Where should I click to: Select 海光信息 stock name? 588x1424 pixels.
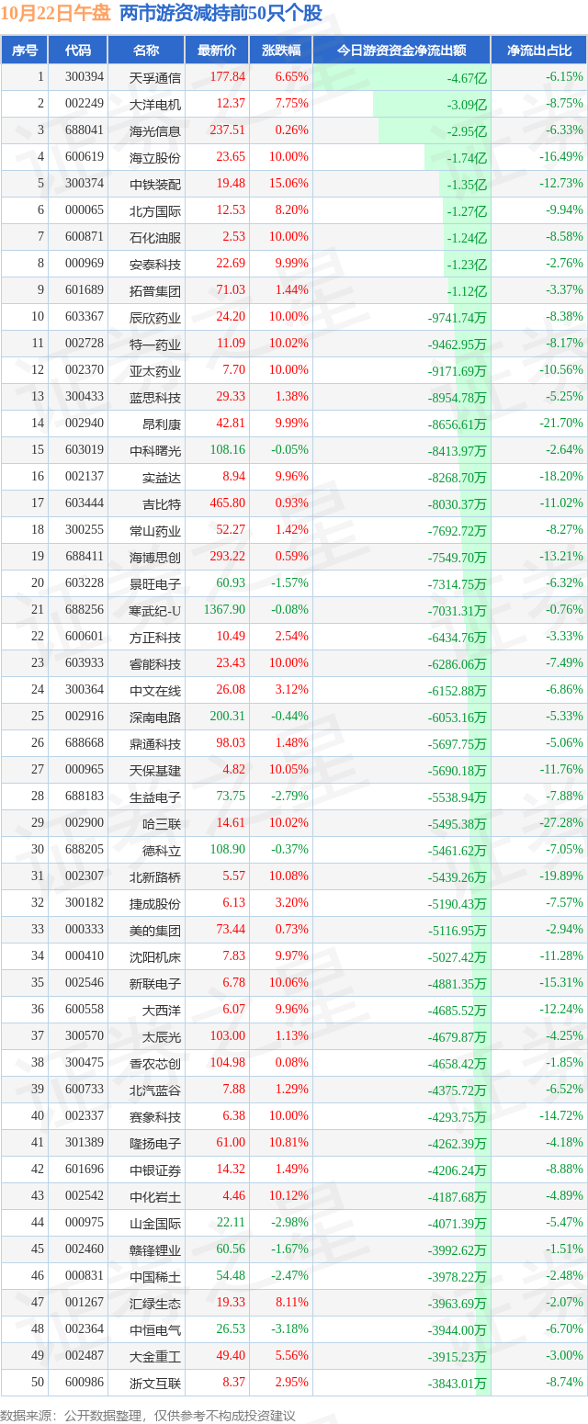click(155, 130)
